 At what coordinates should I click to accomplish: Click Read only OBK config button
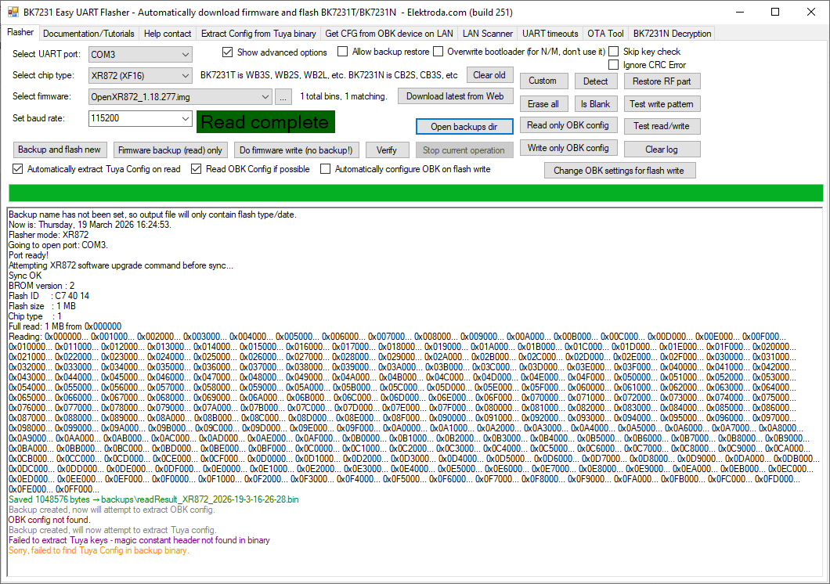pos(568,125)
